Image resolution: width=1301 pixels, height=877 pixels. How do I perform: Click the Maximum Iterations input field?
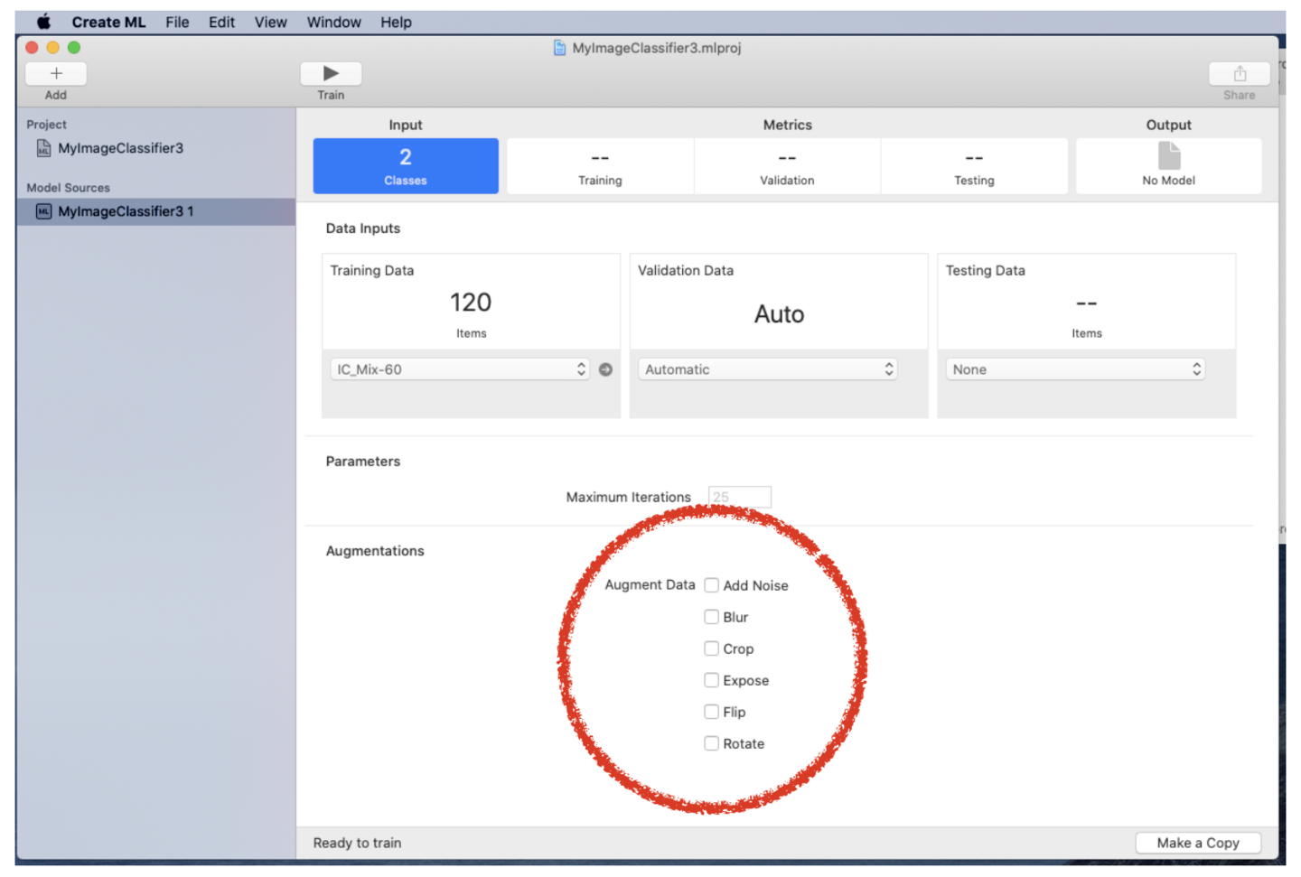pyautogui.click(x=739, y=497)
